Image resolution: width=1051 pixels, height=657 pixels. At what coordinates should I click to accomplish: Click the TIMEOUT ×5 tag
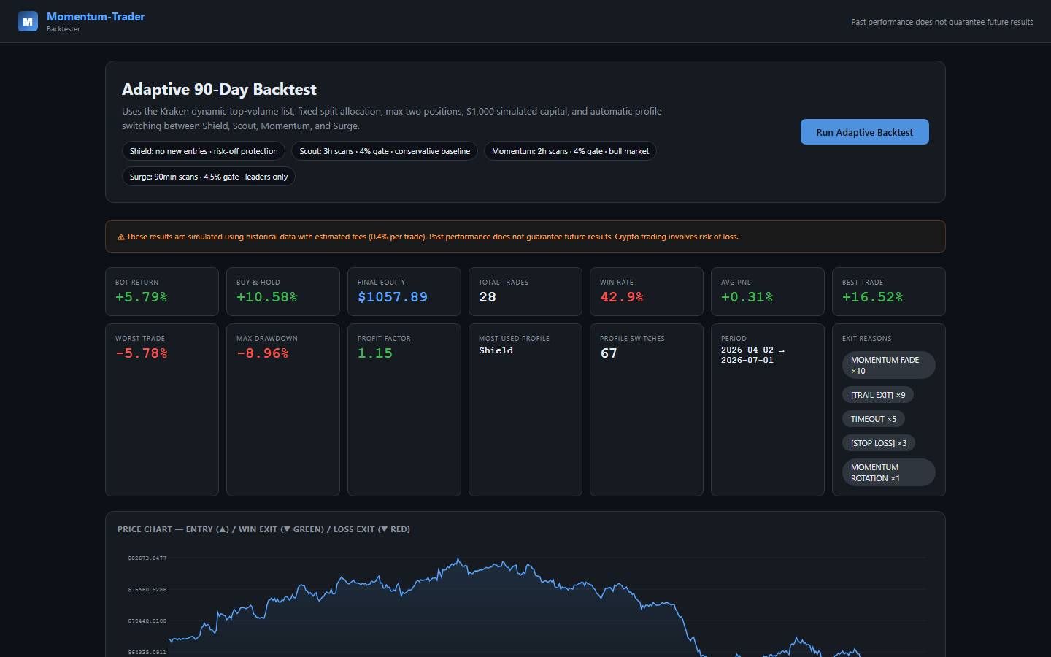pos(874,419)
